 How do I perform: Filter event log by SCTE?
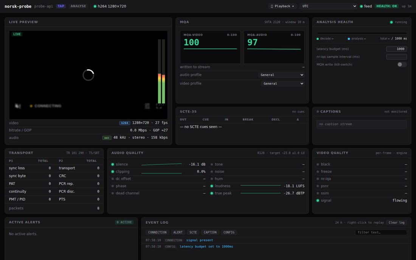pos(193,232)
